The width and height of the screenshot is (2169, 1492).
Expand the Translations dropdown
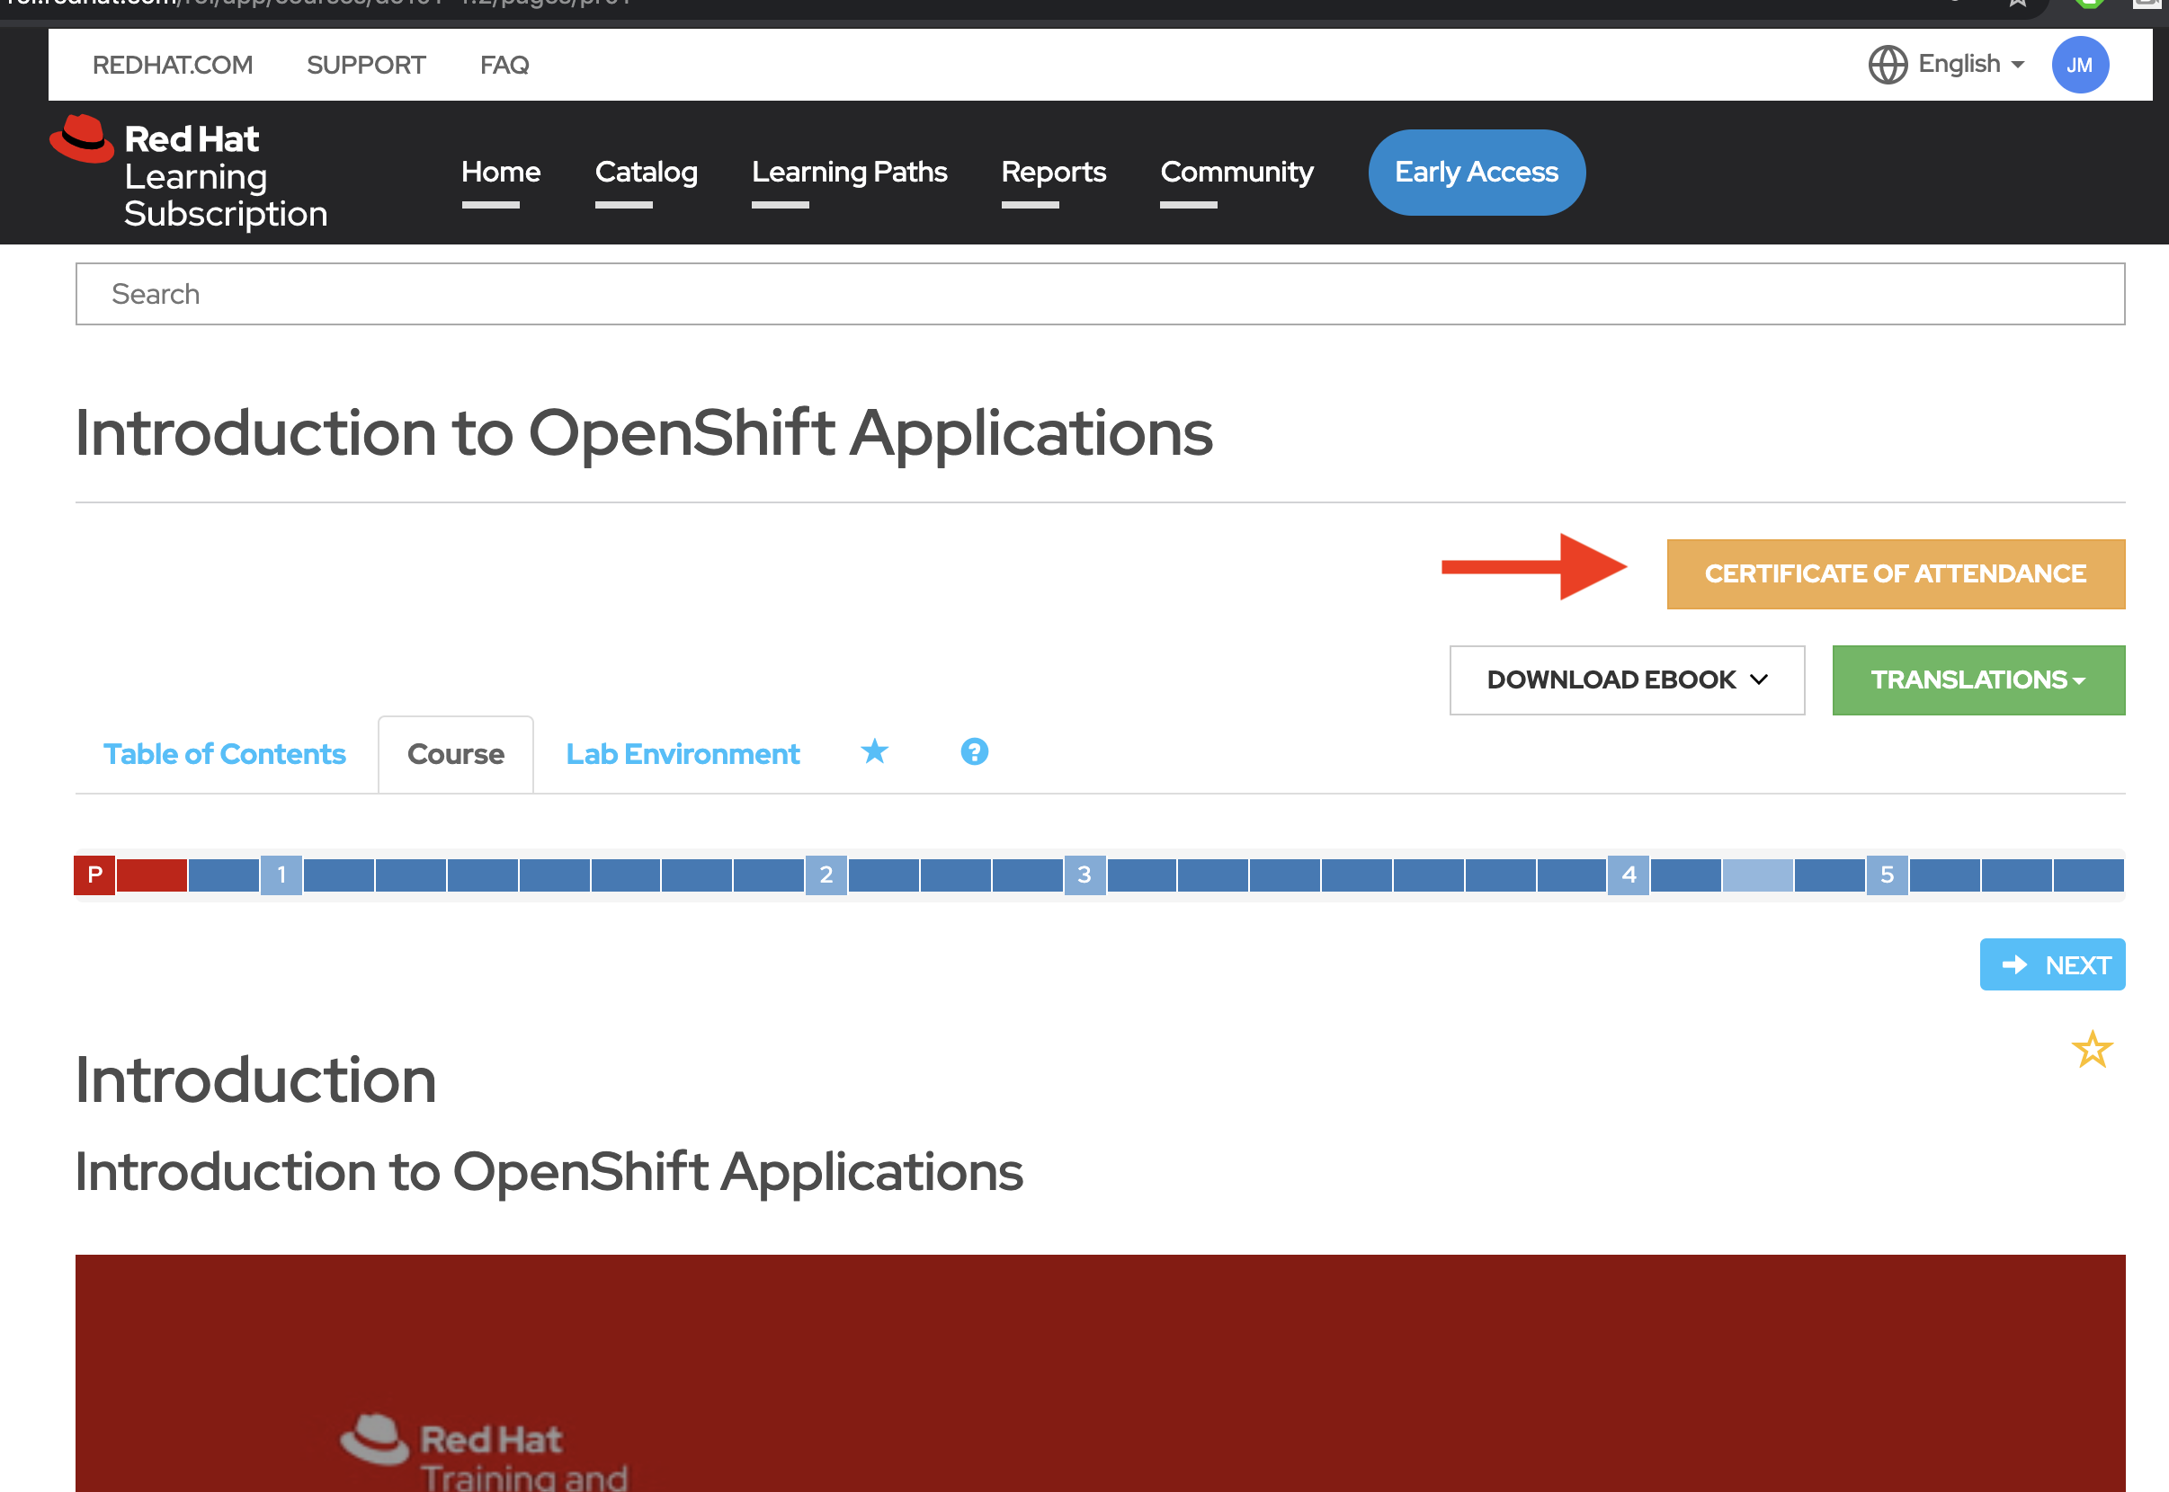[x=1977, y=679]
